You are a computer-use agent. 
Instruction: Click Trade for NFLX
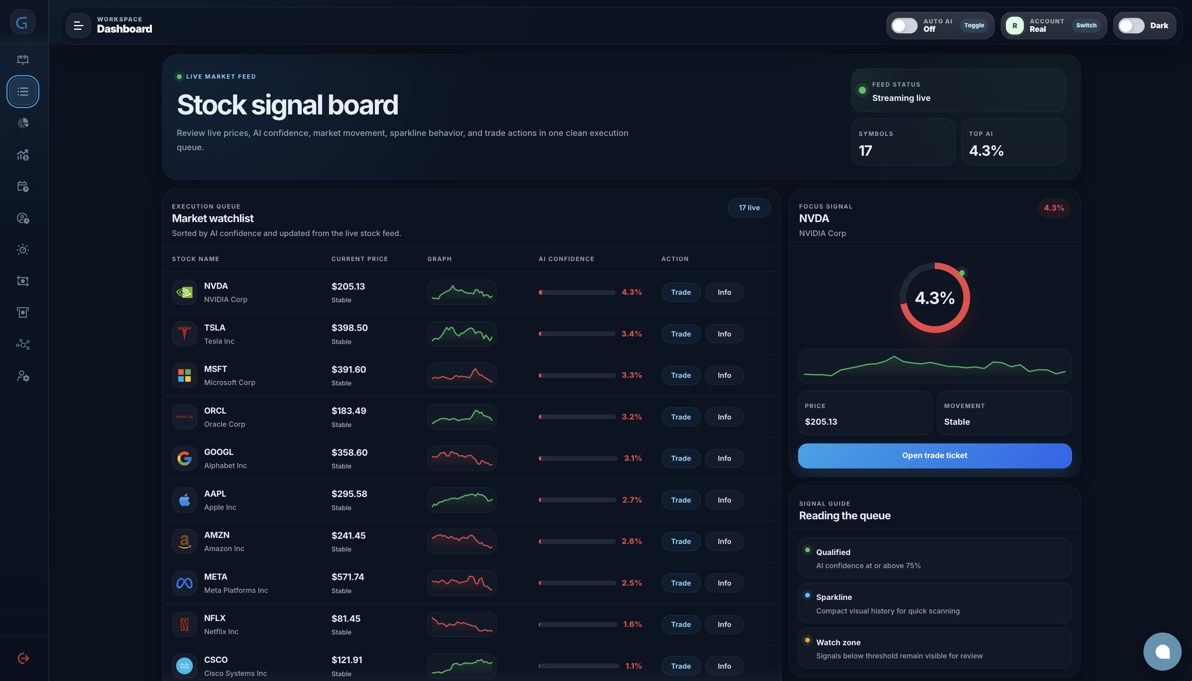pyautogui.click(x=681, y=625)
